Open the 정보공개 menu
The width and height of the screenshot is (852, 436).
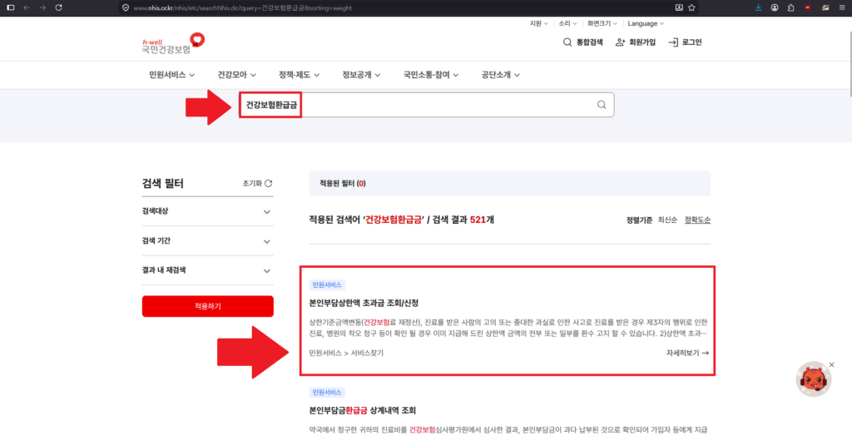pyautogui.click(x=361, y=75)
